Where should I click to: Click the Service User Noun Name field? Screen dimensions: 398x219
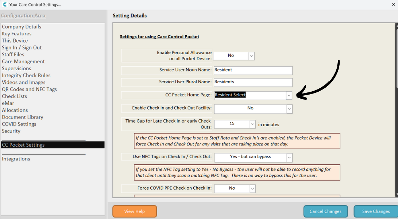click(x=253, y=70)
